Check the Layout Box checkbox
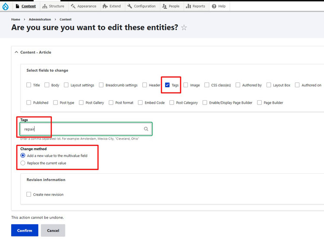Image resolution: width=324 pixels, height=239 pixels. tap(269, 85)
